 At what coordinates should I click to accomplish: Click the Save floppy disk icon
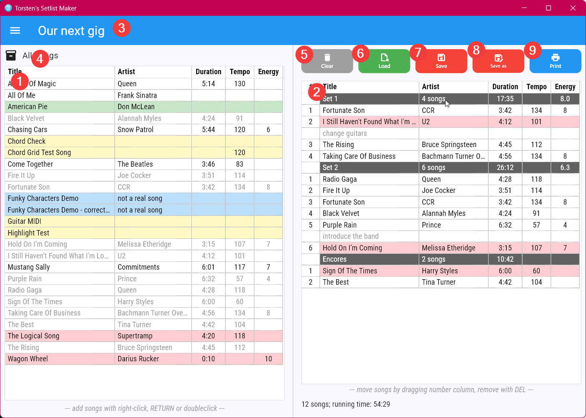441,61
